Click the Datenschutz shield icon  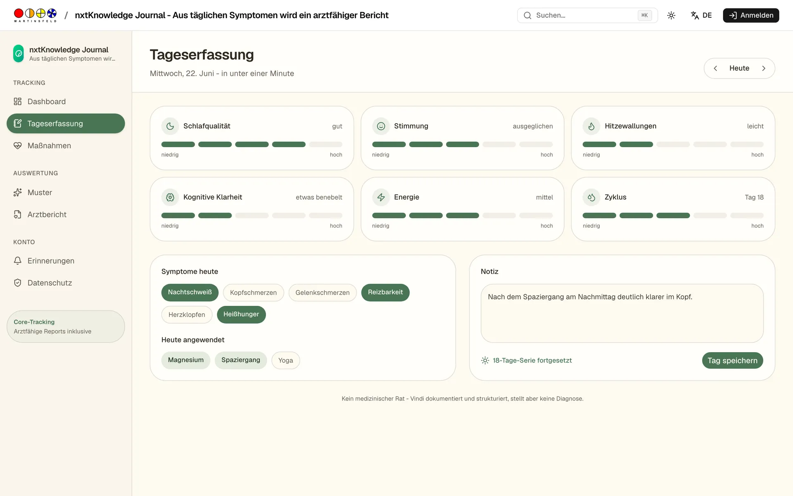pos(17,283)
